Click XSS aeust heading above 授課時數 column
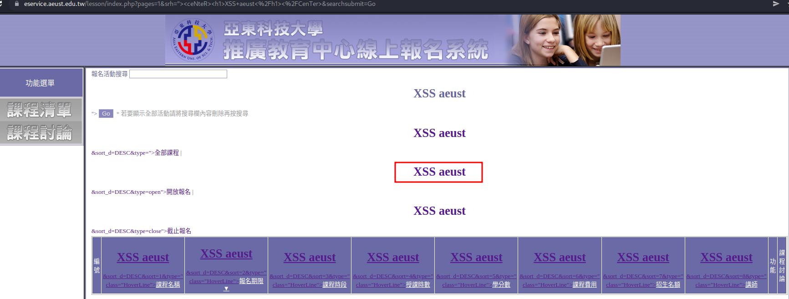This screenshot has height=299, width=789. click(x=393, y=257)
